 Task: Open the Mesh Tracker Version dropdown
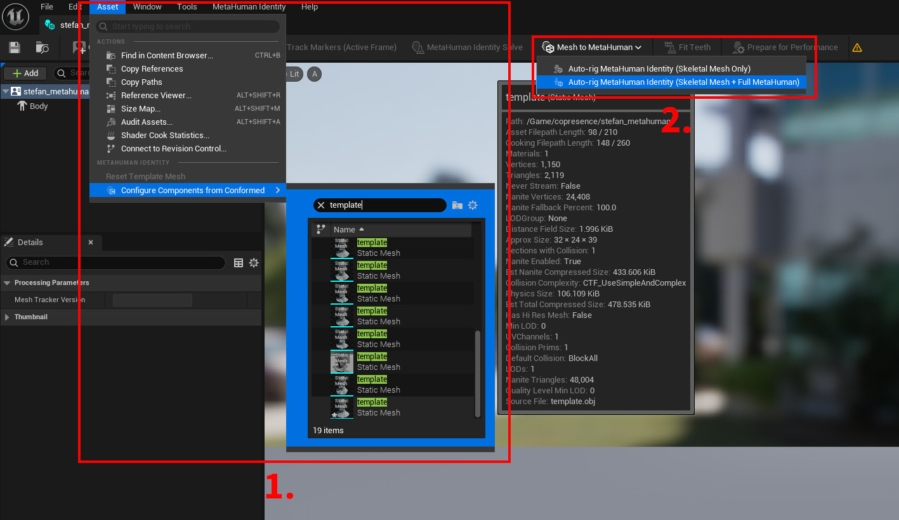click(152, 300)
